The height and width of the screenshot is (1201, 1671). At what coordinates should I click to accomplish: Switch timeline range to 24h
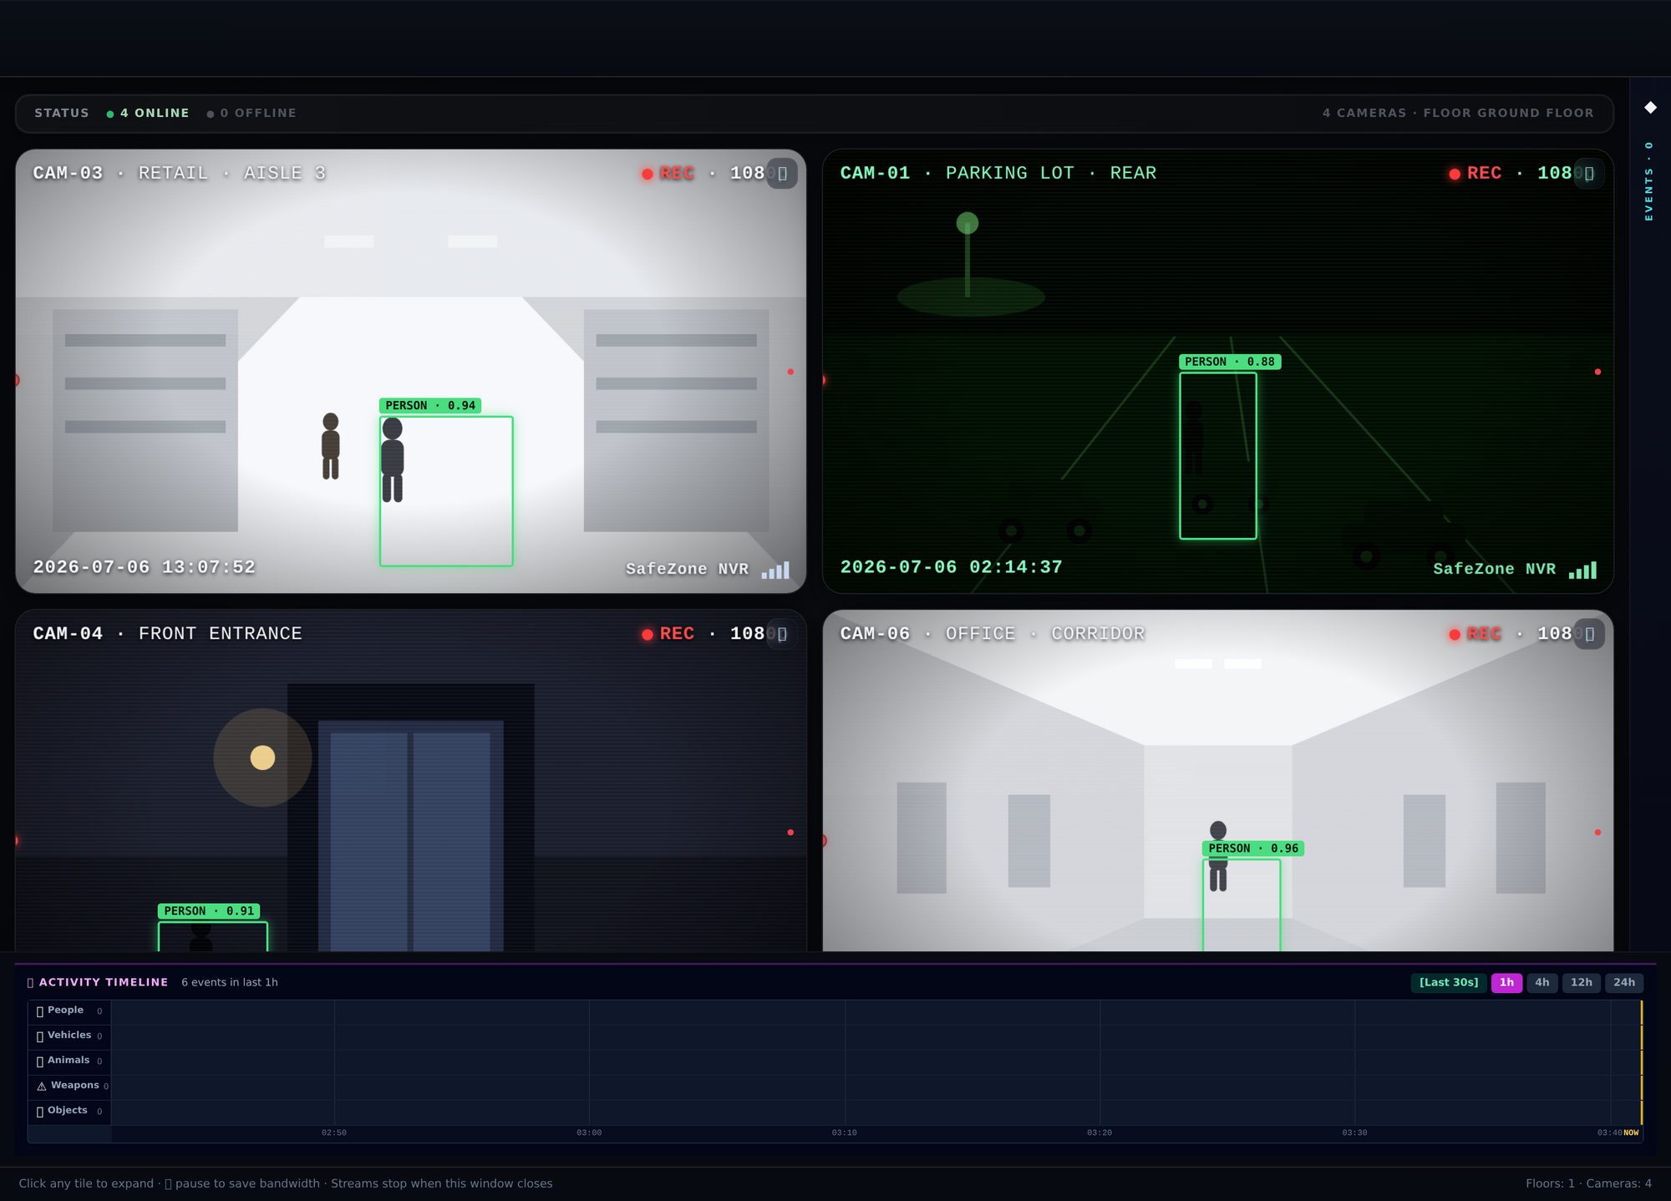(x=1624, y=982)
